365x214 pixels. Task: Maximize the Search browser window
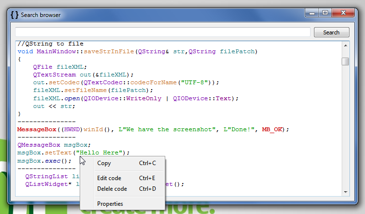pyautogui.click(x=325, y=13)
